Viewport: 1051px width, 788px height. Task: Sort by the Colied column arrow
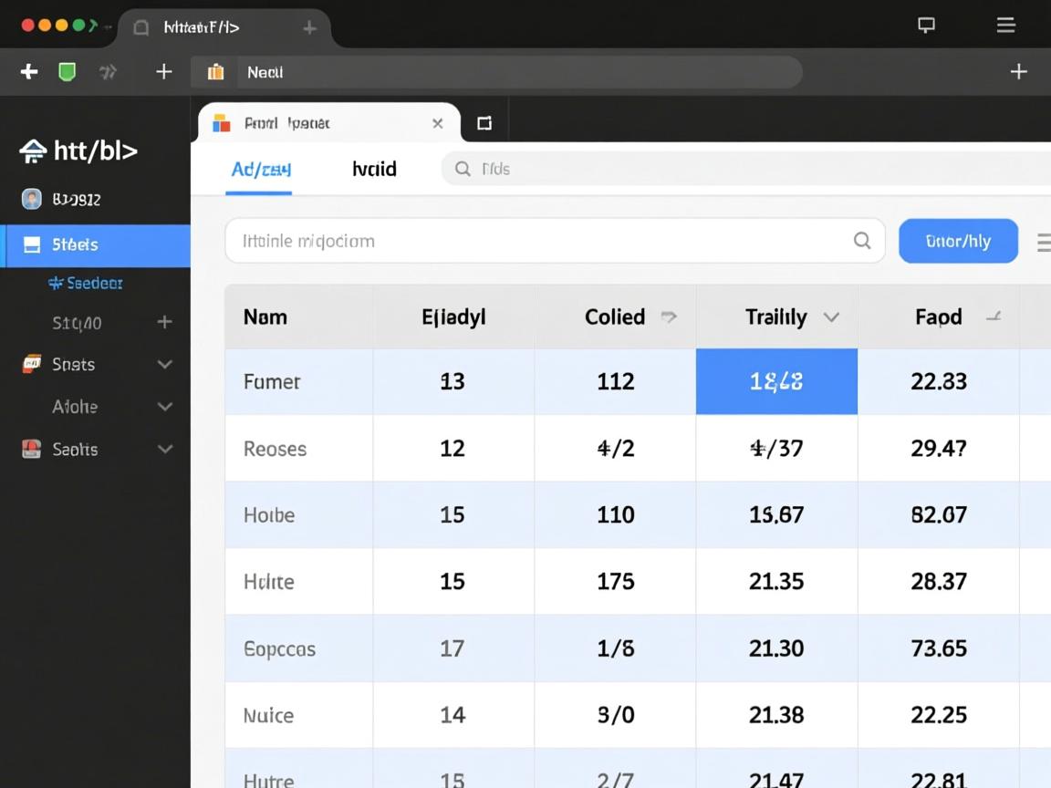pos(669,317)
